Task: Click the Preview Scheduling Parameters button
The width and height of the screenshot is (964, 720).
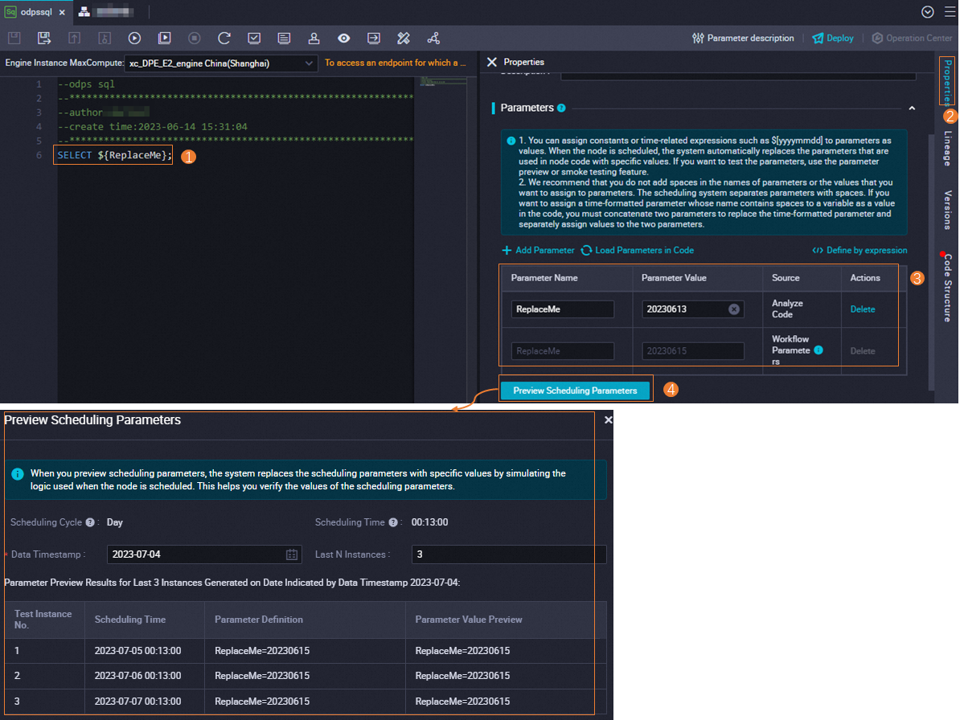Action: click(576, 390)
